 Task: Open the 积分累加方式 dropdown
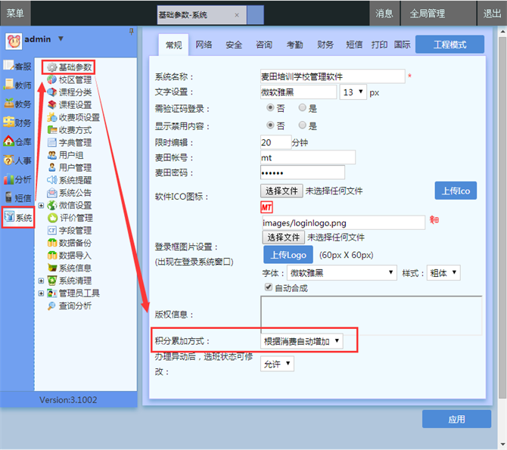[302, 341]
